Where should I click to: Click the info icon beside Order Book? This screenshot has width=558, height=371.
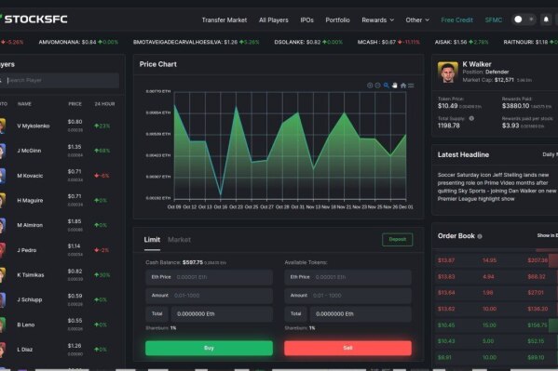[480, 236]
